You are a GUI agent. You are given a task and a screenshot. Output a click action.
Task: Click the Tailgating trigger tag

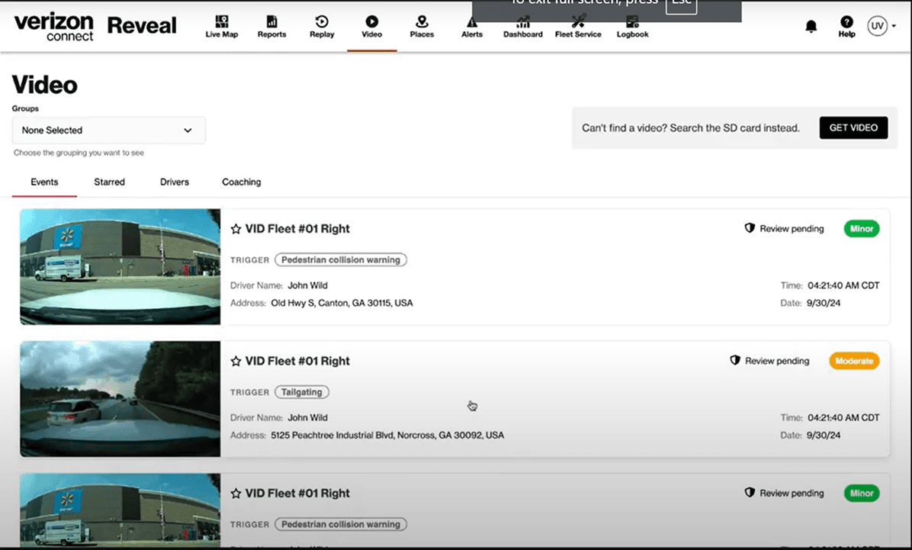302,391
